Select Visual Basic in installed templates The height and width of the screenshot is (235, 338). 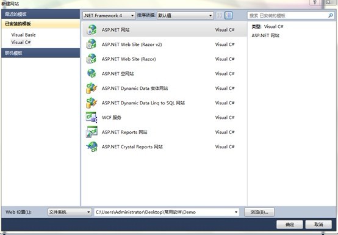pos(23,35)
